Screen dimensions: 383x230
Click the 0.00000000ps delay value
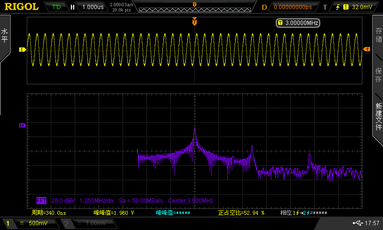[x=293, y=7]
